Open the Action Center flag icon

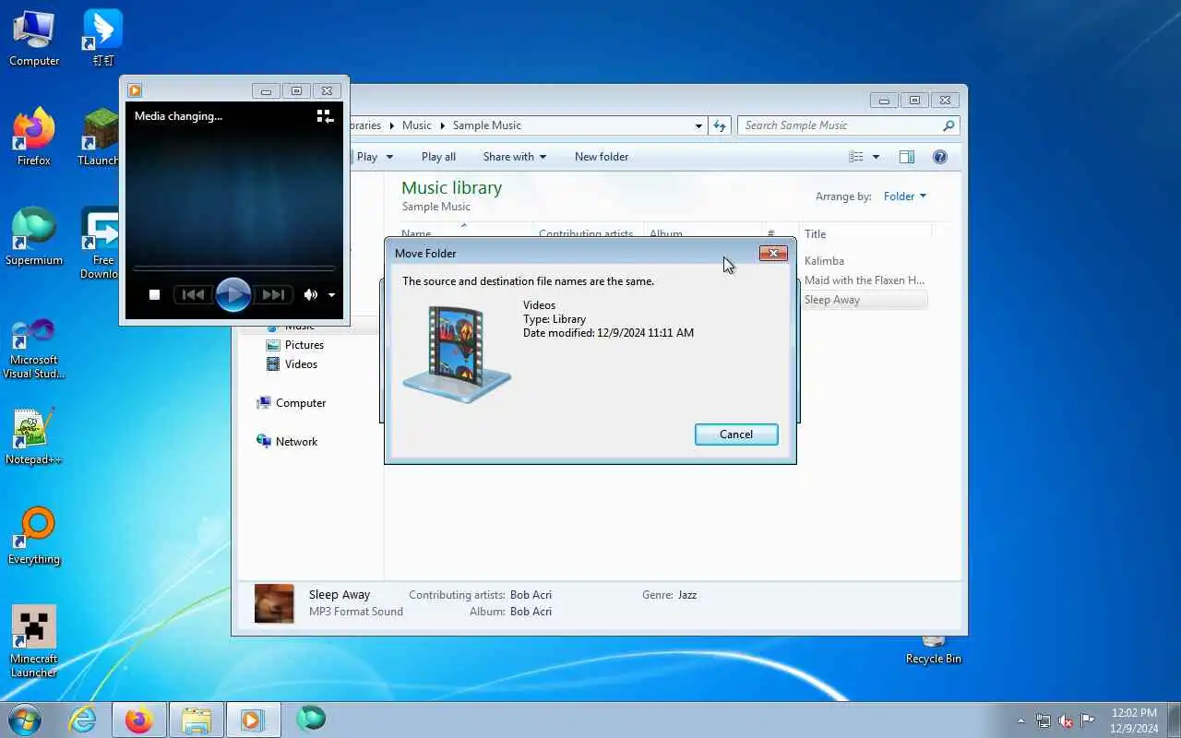click(1088, 720)
